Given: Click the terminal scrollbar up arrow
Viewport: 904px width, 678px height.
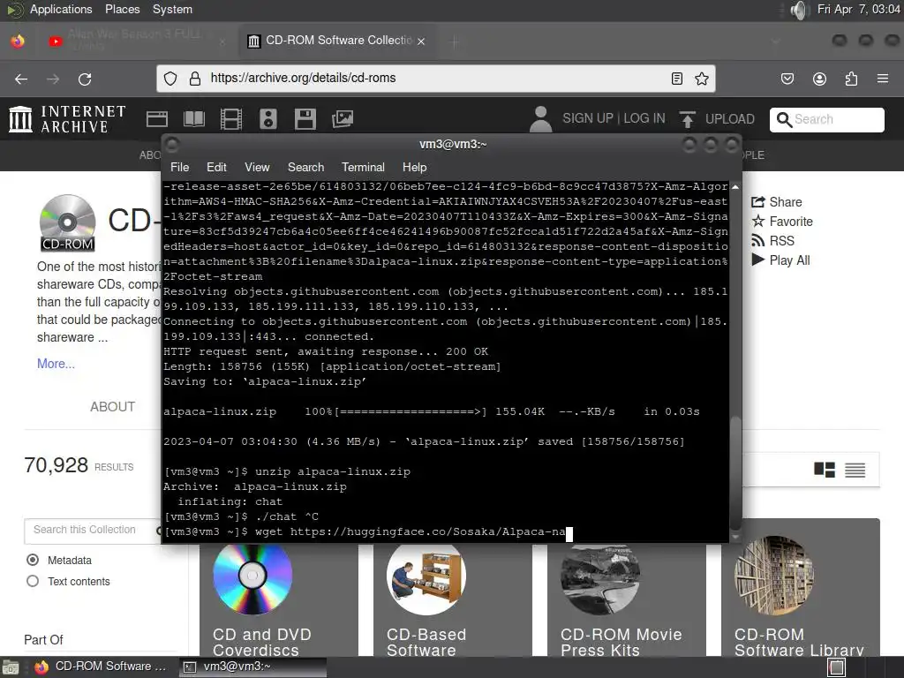Looking at the screenshot, I should pyautogui.click(x=735, y=187).
